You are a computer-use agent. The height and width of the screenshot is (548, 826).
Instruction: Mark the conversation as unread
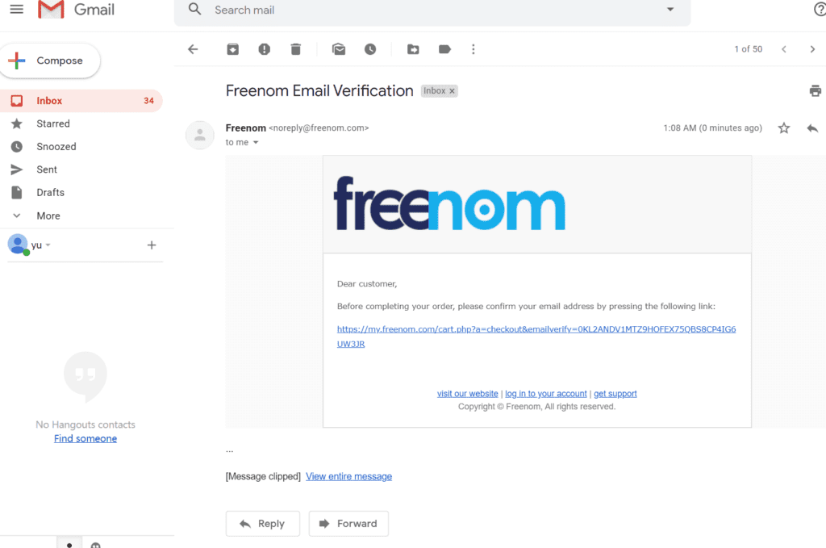point(338,48)
